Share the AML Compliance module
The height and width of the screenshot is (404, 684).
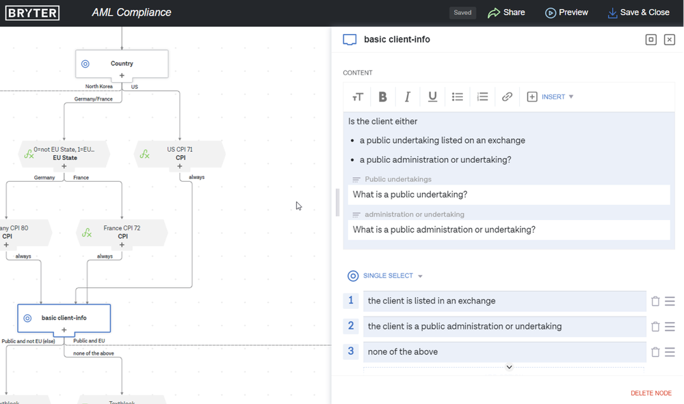pos(506,12)
